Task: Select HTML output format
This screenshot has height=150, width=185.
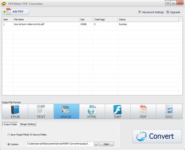Action: (92, 112)
